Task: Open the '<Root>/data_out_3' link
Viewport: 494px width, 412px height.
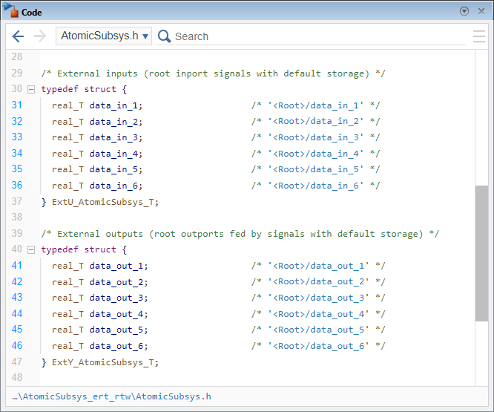Action: pos(318,298)
